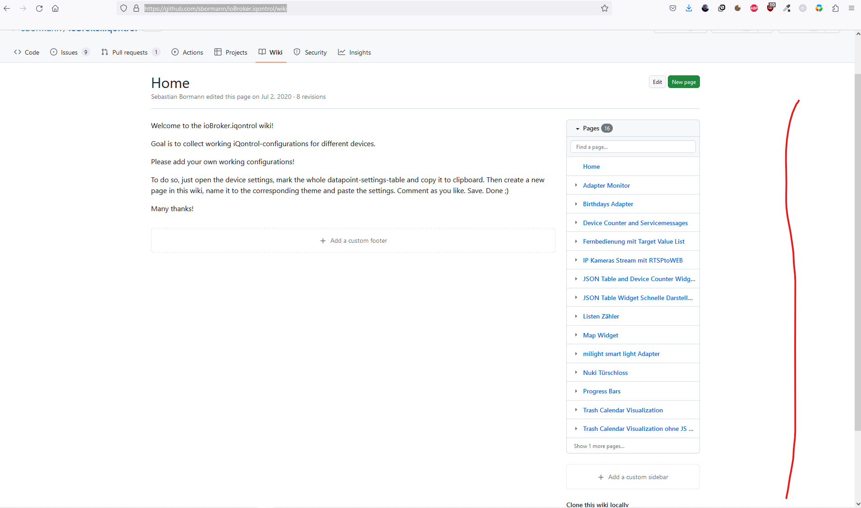Click the page vertical scrollbar thumb
This screenshot has height=508, width=861.
point(857,253)
